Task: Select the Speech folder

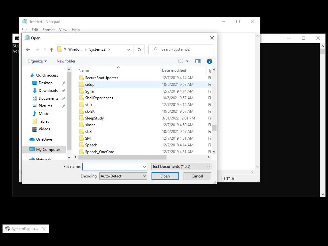Action: (91, 145)
